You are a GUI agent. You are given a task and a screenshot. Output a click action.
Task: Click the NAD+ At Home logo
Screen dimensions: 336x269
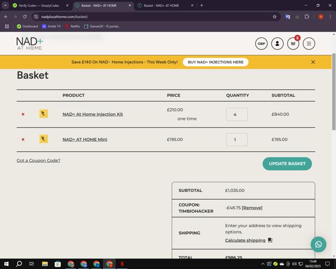[x=29, y=44]
